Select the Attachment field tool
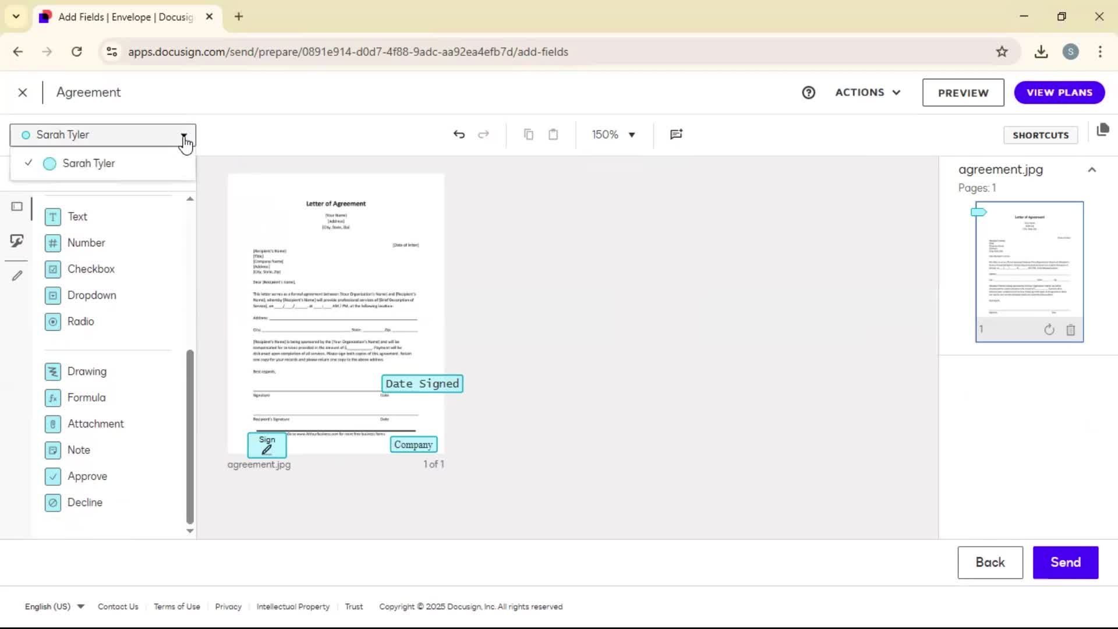Screen dimensions: 1118x629 pos(84,424)
